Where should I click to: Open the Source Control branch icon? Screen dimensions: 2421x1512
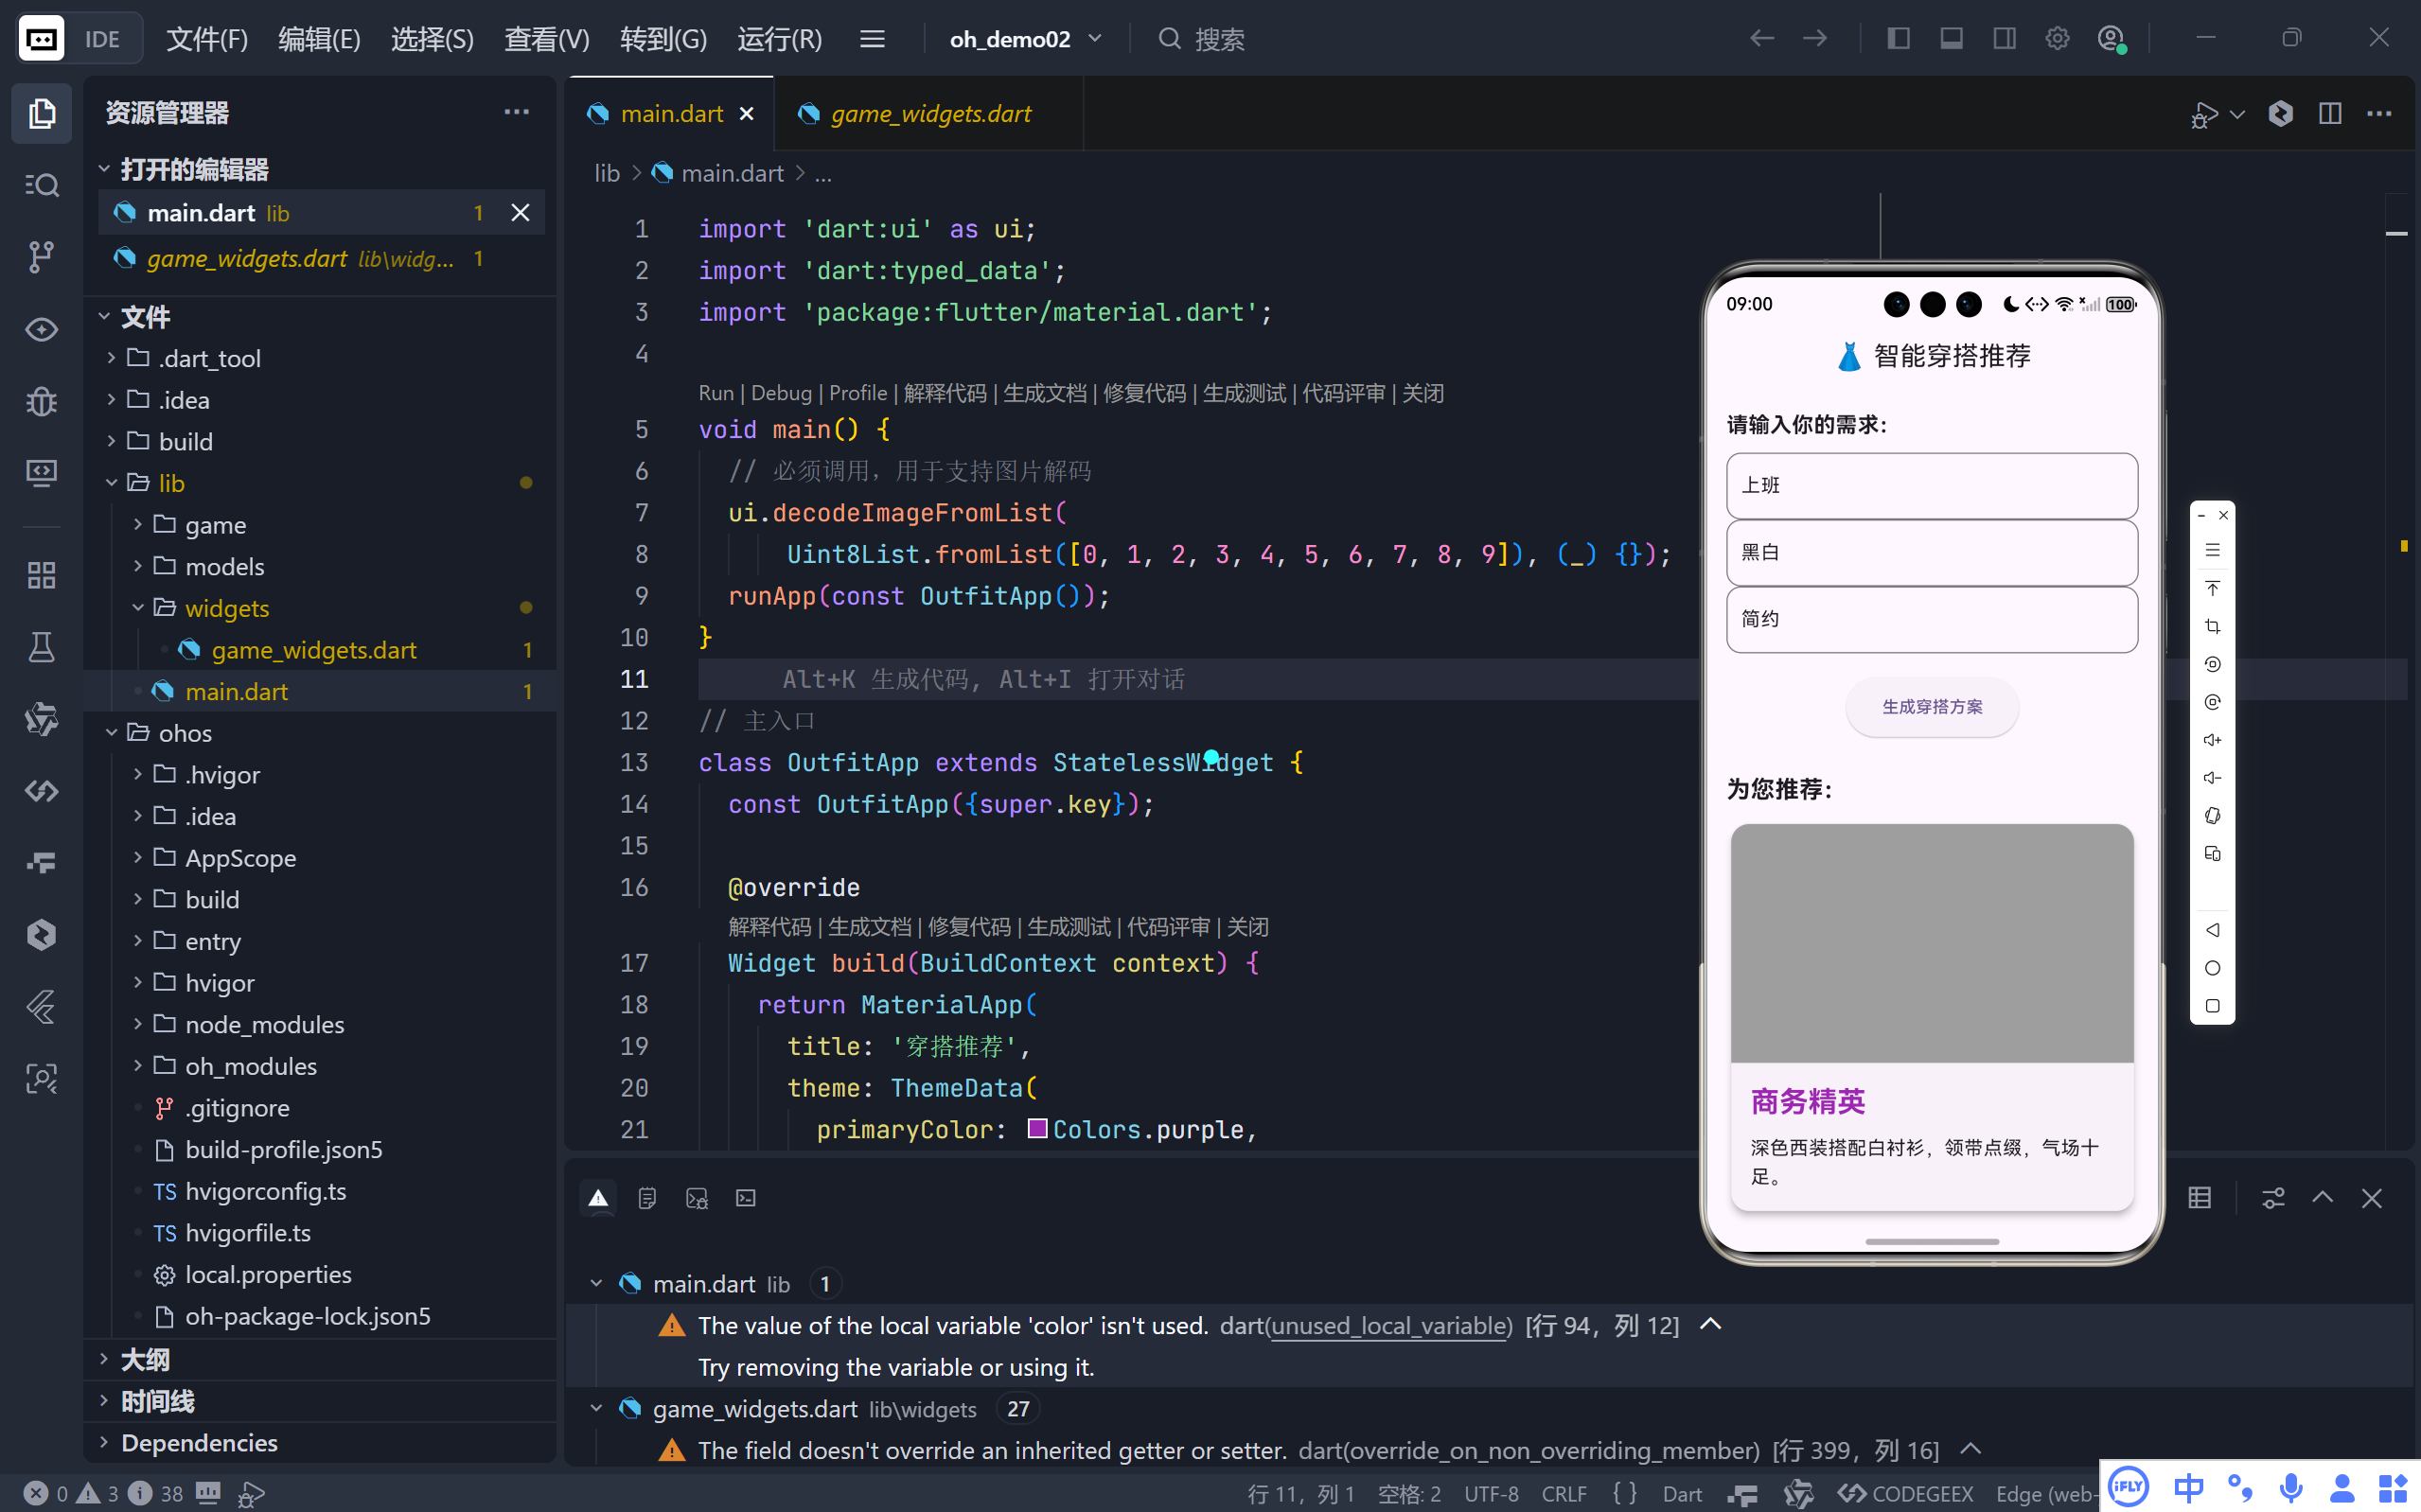click(x=41, y=257)
